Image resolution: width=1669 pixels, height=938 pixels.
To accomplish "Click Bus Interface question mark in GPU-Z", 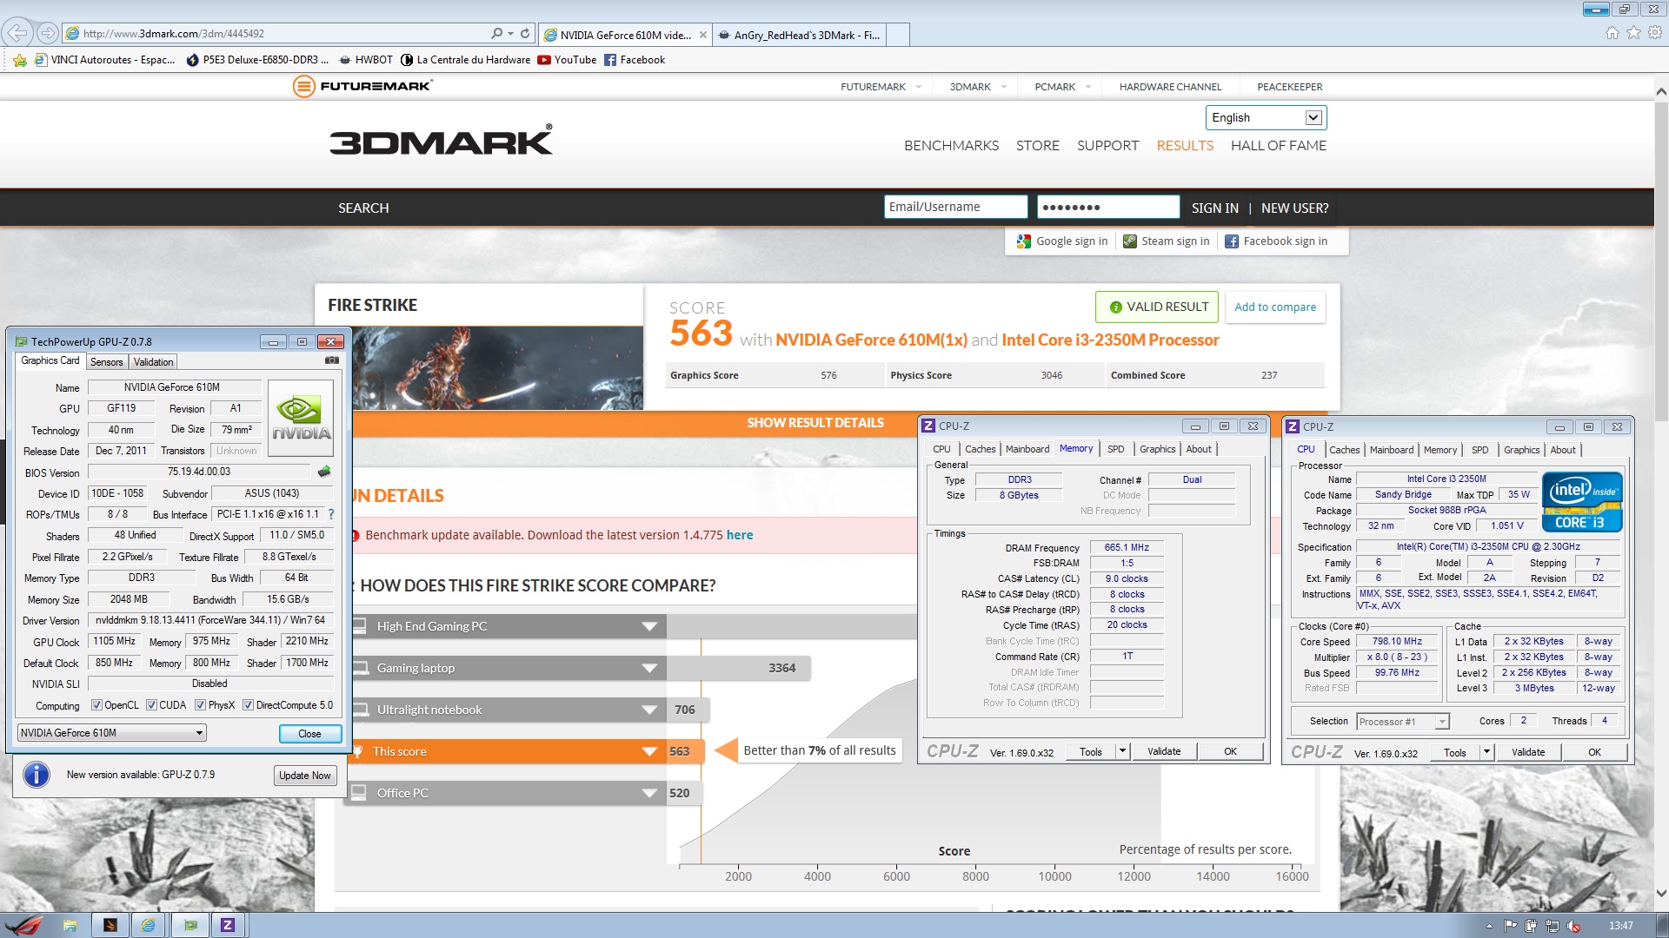I will pos(331,514).
